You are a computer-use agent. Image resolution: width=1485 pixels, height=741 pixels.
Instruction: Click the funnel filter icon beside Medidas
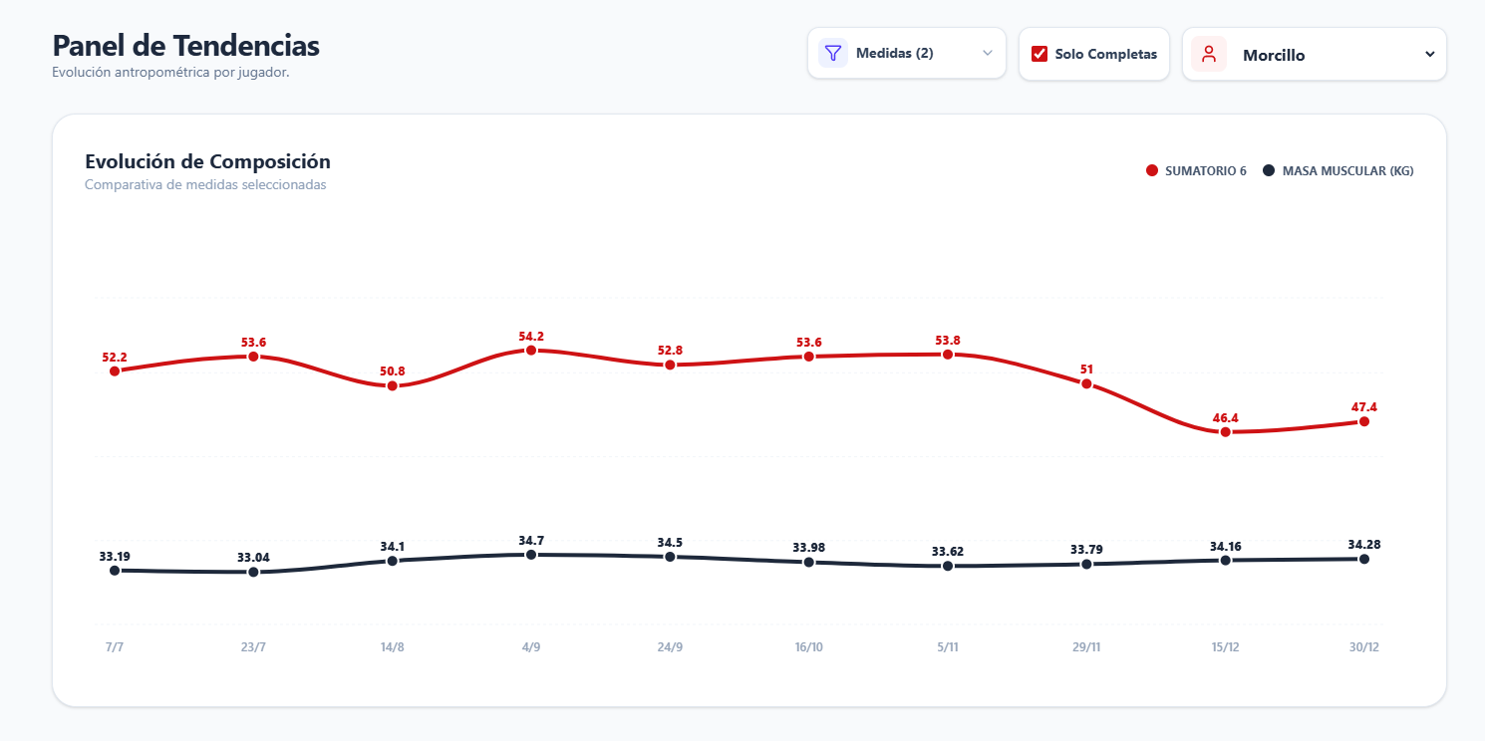pyautogui.click(x=833, y=53)
